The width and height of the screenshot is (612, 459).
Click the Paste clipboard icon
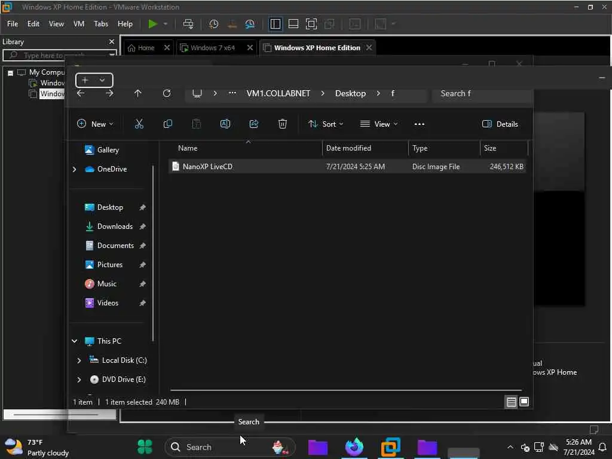196,124
